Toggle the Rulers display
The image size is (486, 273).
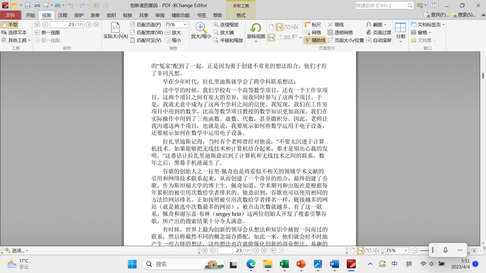point(313,25)
